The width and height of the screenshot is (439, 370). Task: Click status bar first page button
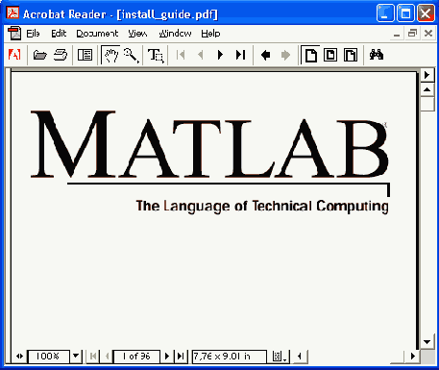[x=93, y=357]
